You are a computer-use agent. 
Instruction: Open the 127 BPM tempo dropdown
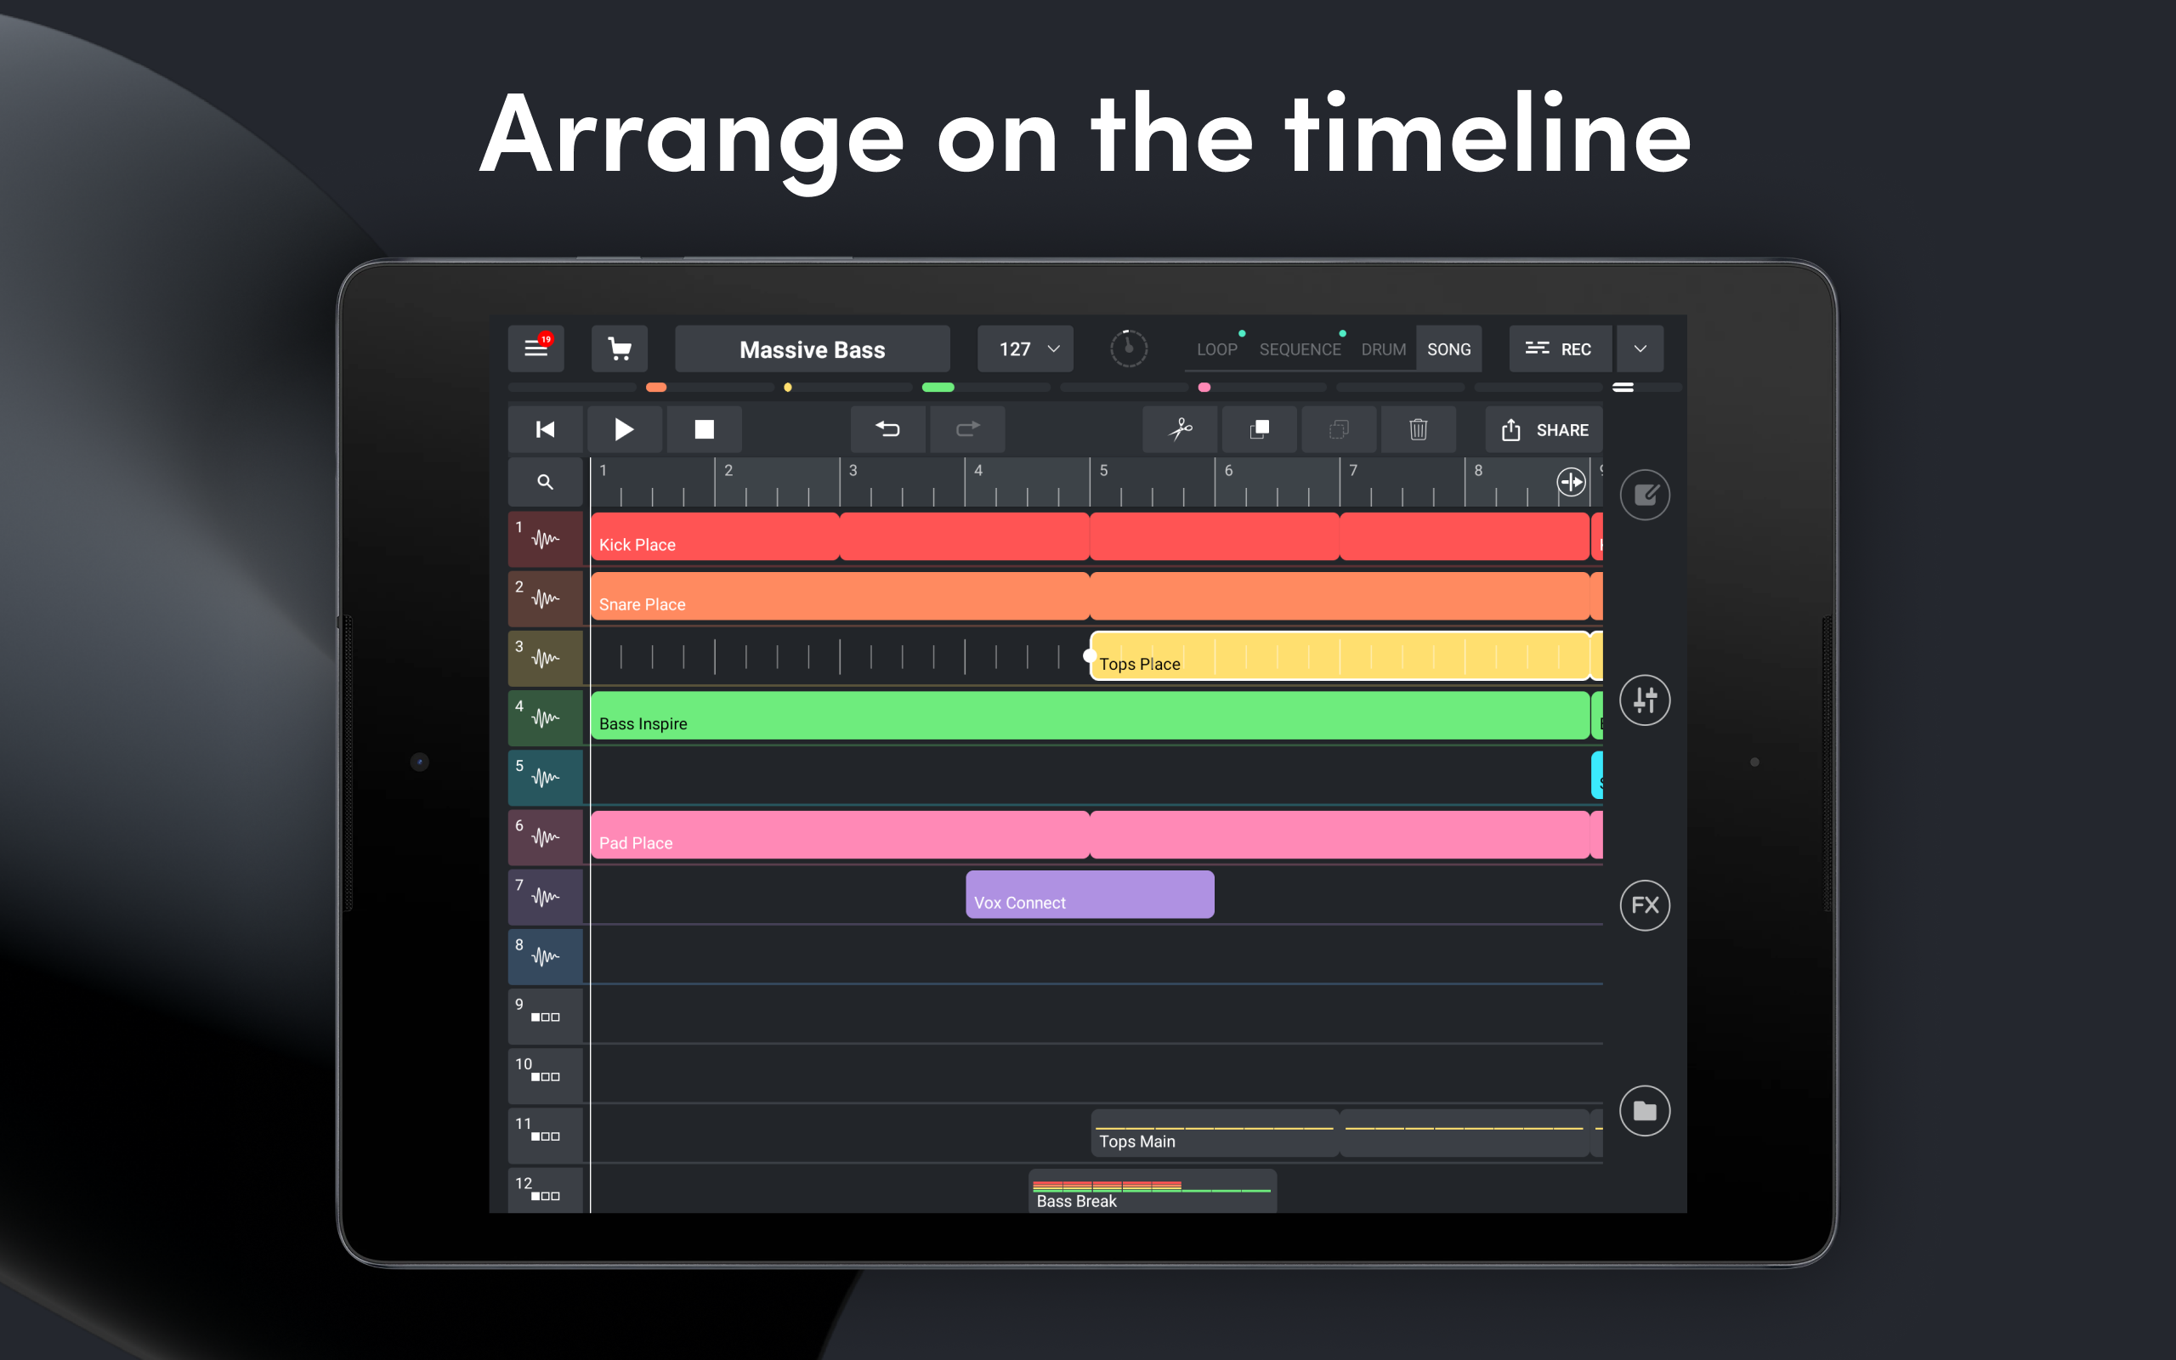click(1024, 348)
